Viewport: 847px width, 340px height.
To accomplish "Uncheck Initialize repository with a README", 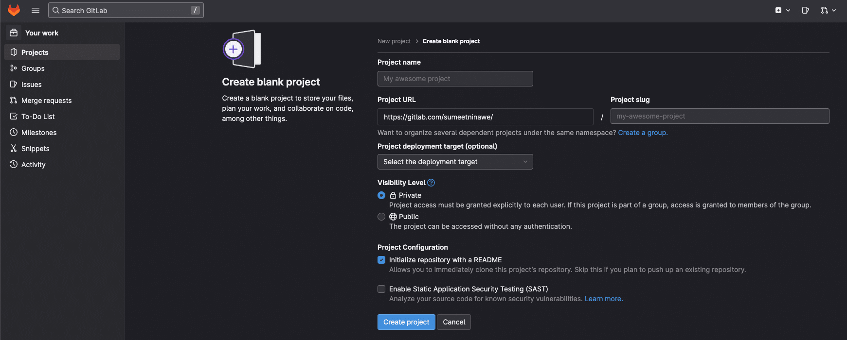I will coord(381,260).
